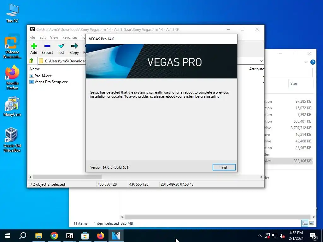
Task: Select the 585,481 KB file row
Action: pyautogui.click(x=288, y=121)
